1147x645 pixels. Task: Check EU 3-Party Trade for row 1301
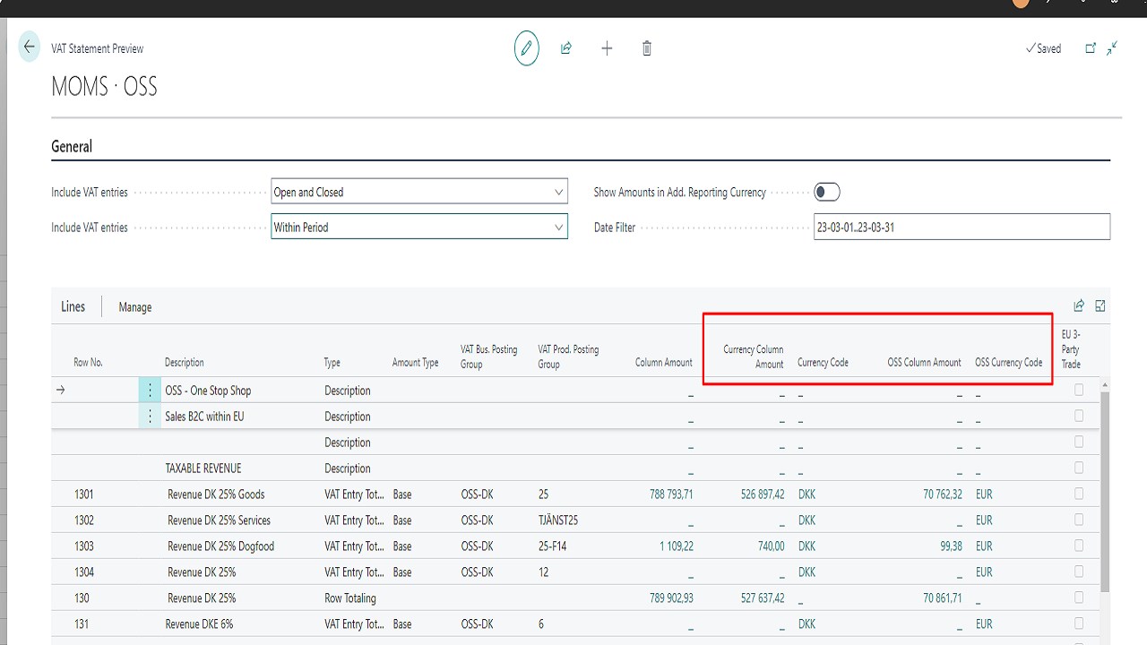pyautogui.click(x=1079, y=494)
